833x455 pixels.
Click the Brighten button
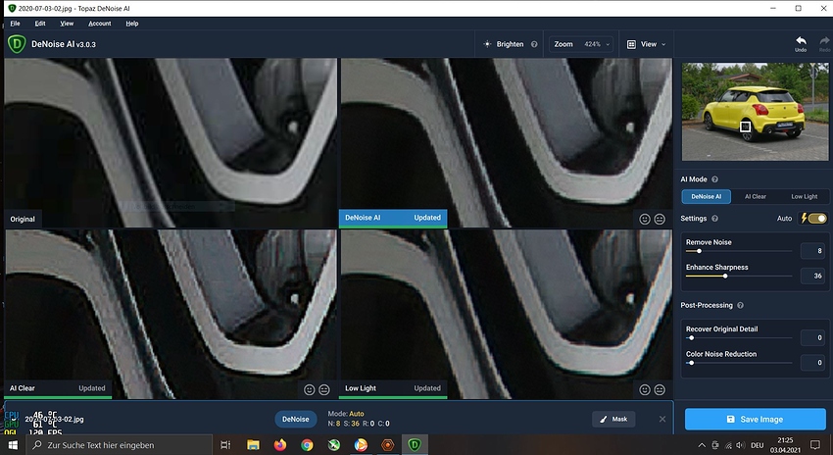point(510,44)
